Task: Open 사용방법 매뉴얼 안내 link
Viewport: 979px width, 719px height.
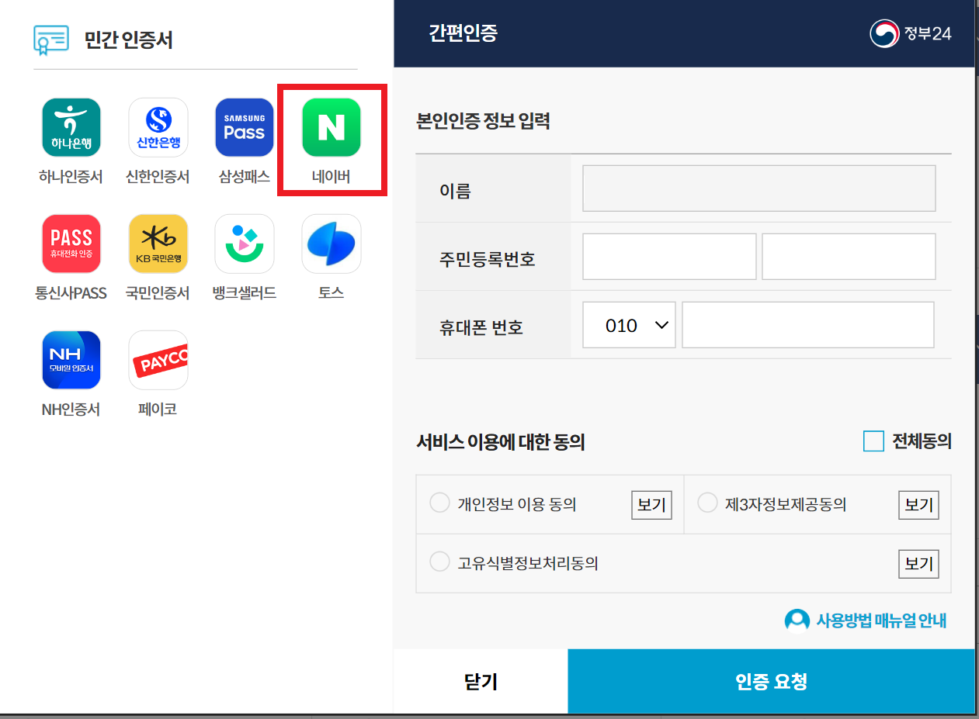Action: [881, 620]
